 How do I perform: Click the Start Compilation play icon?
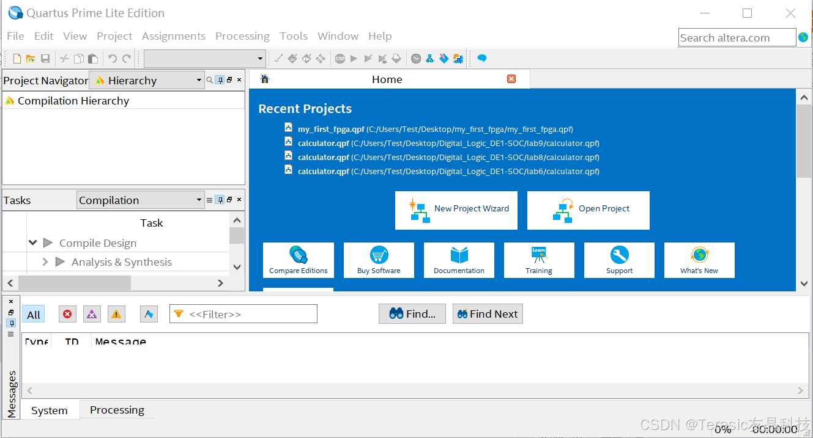click(354, 59)
